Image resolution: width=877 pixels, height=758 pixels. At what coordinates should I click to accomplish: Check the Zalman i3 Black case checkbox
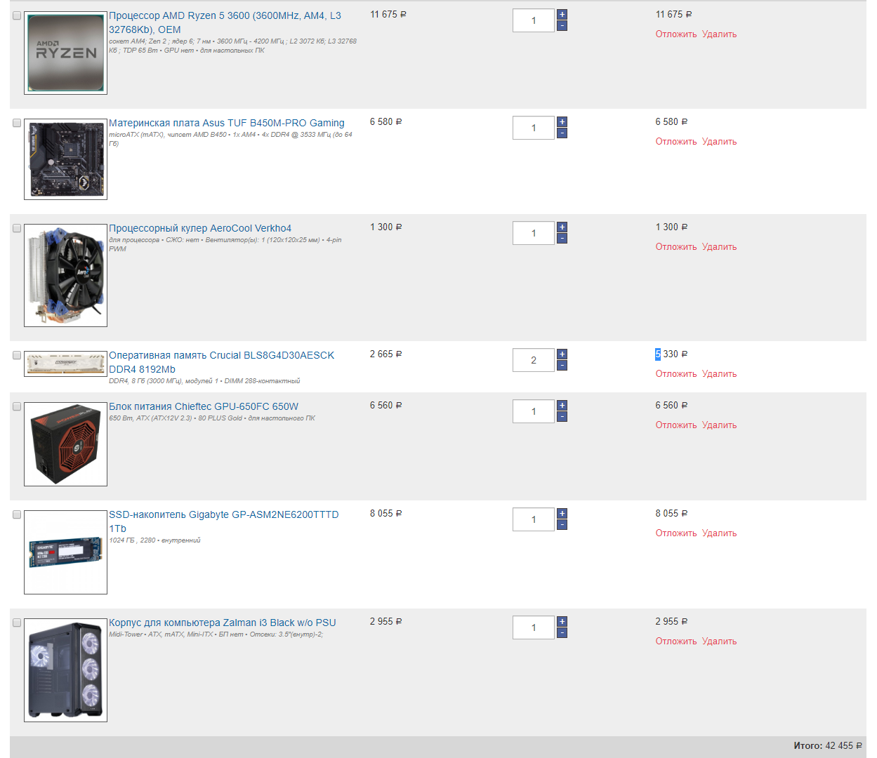[x=17, y=623]
